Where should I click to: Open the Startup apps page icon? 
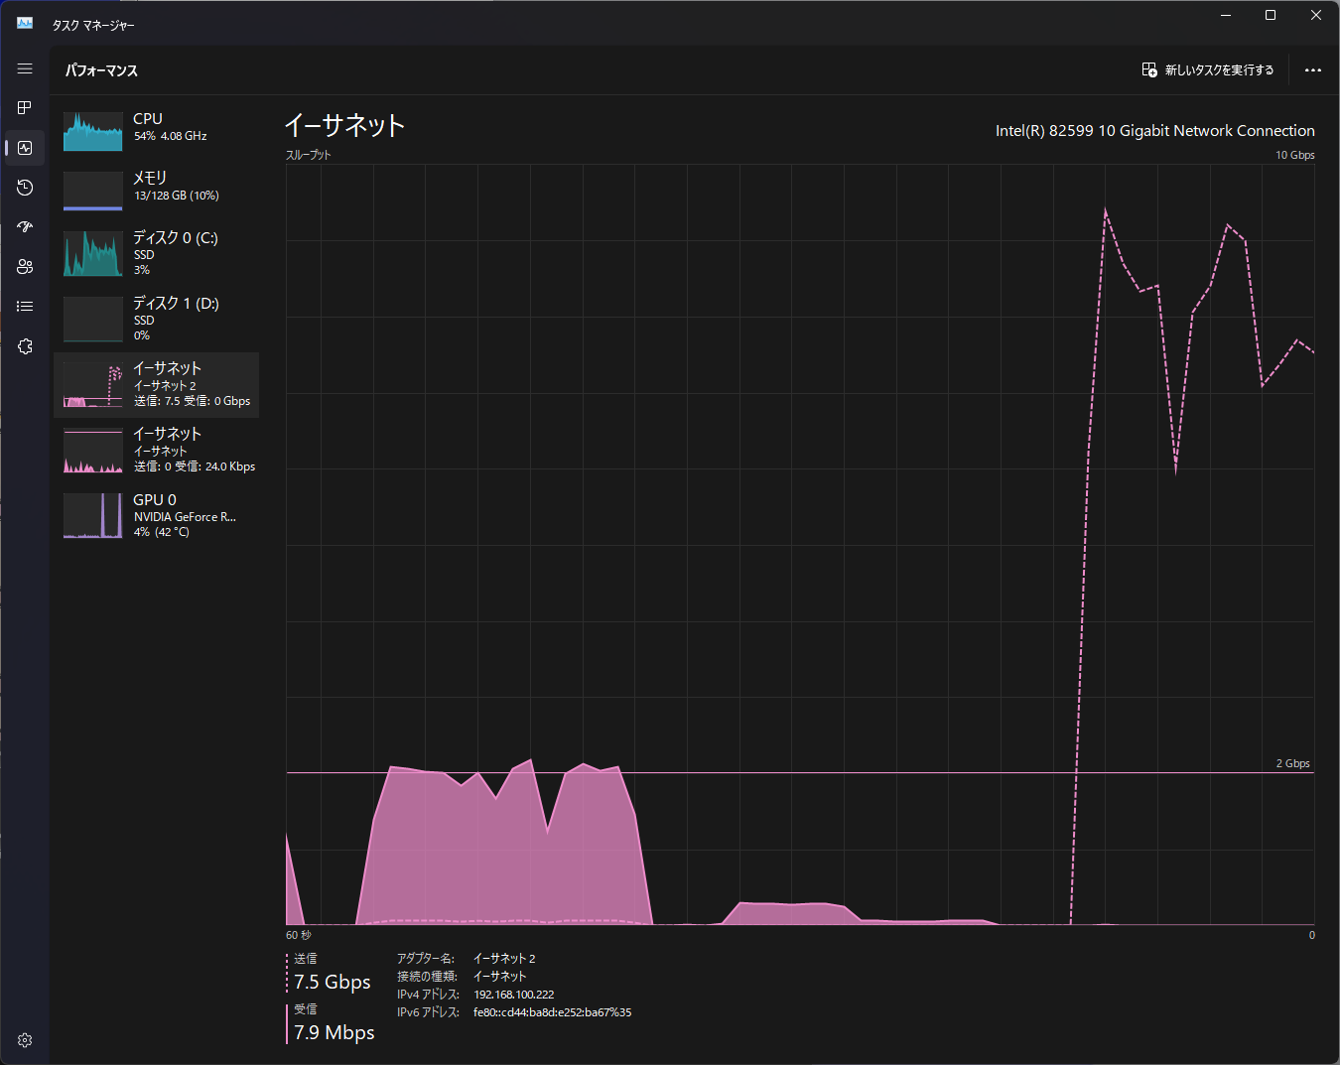coord(25,227)
